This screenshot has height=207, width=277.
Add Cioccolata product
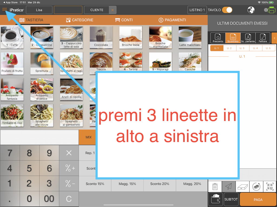point(101,37)
